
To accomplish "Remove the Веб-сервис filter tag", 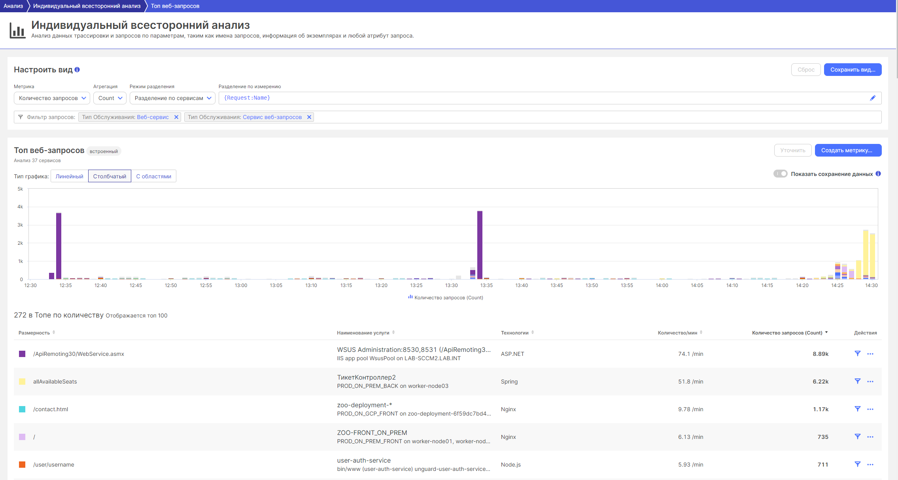I will [x=176, y=117].
